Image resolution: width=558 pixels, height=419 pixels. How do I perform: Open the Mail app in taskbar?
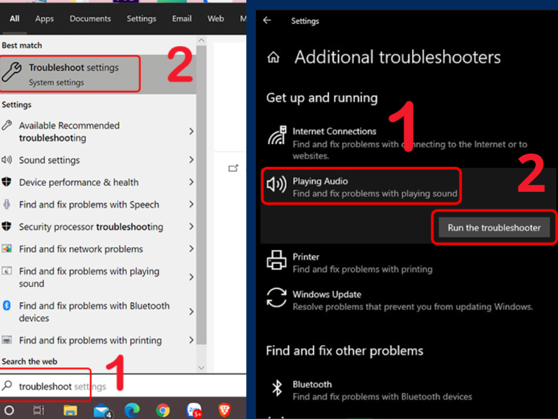pyautogui.click(x=101, y=410)
